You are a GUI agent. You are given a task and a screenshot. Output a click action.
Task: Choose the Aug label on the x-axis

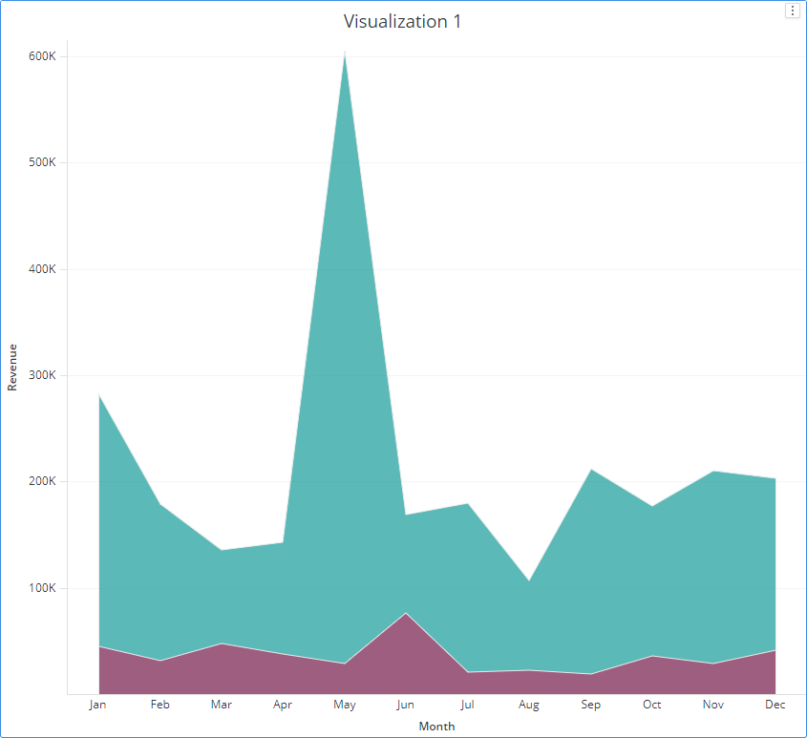click(x=529, y=705)
